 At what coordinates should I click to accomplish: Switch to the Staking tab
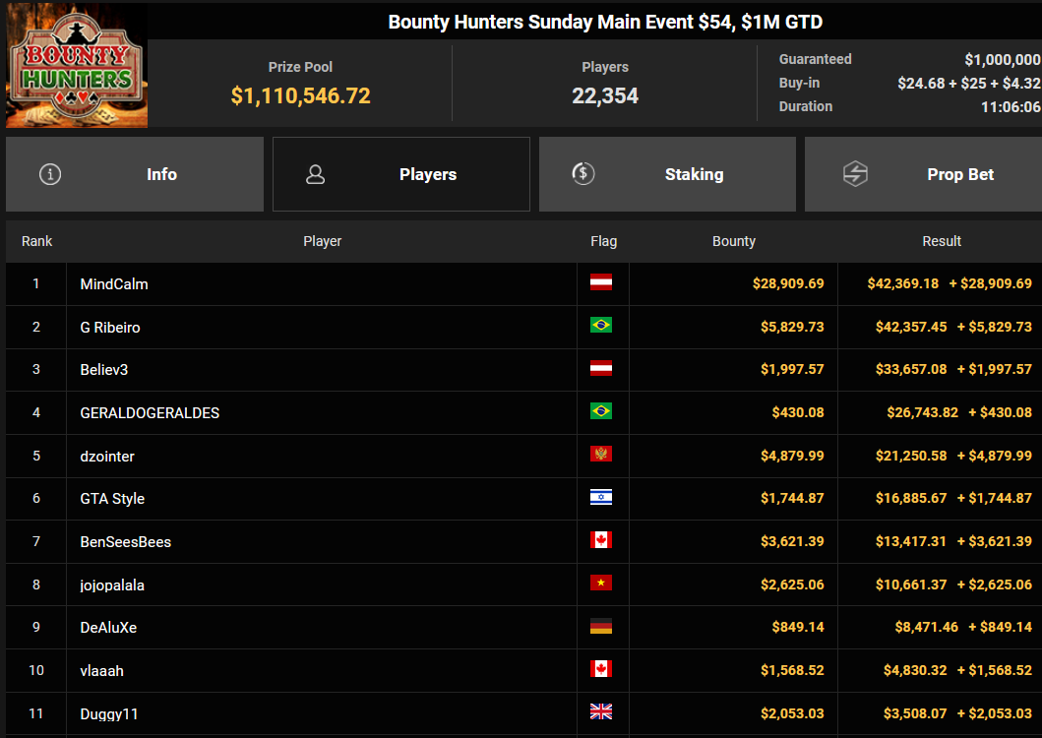click(667, 174)
